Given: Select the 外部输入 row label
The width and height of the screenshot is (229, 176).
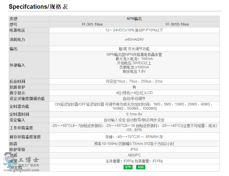Looking at the screenshot, I should (x=17, y=65).
